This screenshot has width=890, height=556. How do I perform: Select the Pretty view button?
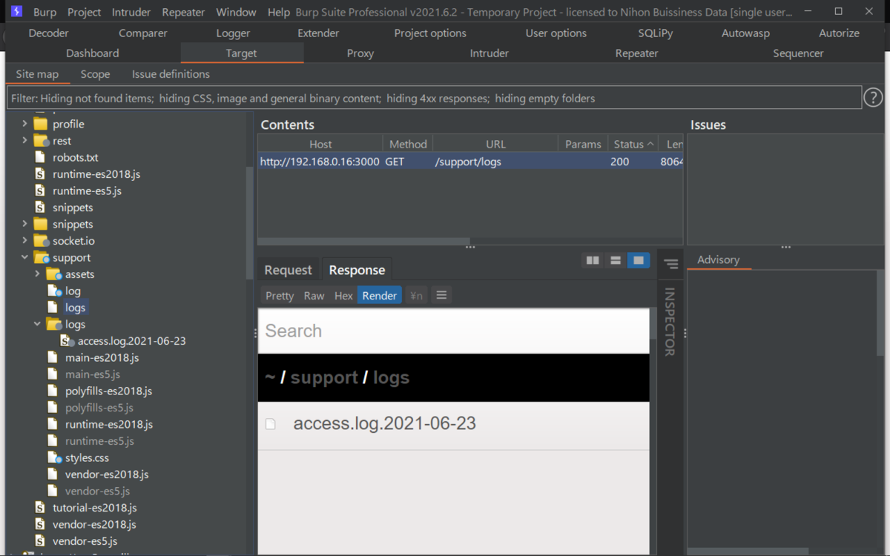280,295
